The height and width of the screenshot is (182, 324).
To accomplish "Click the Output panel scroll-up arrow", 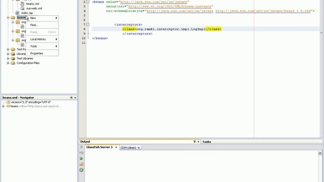I will coord(320,153).
